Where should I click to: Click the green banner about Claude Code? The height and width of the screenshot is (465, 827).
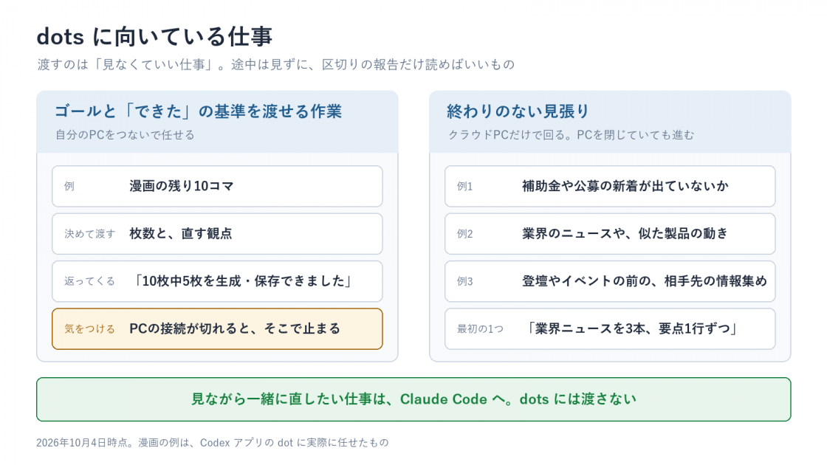point(413,399)
